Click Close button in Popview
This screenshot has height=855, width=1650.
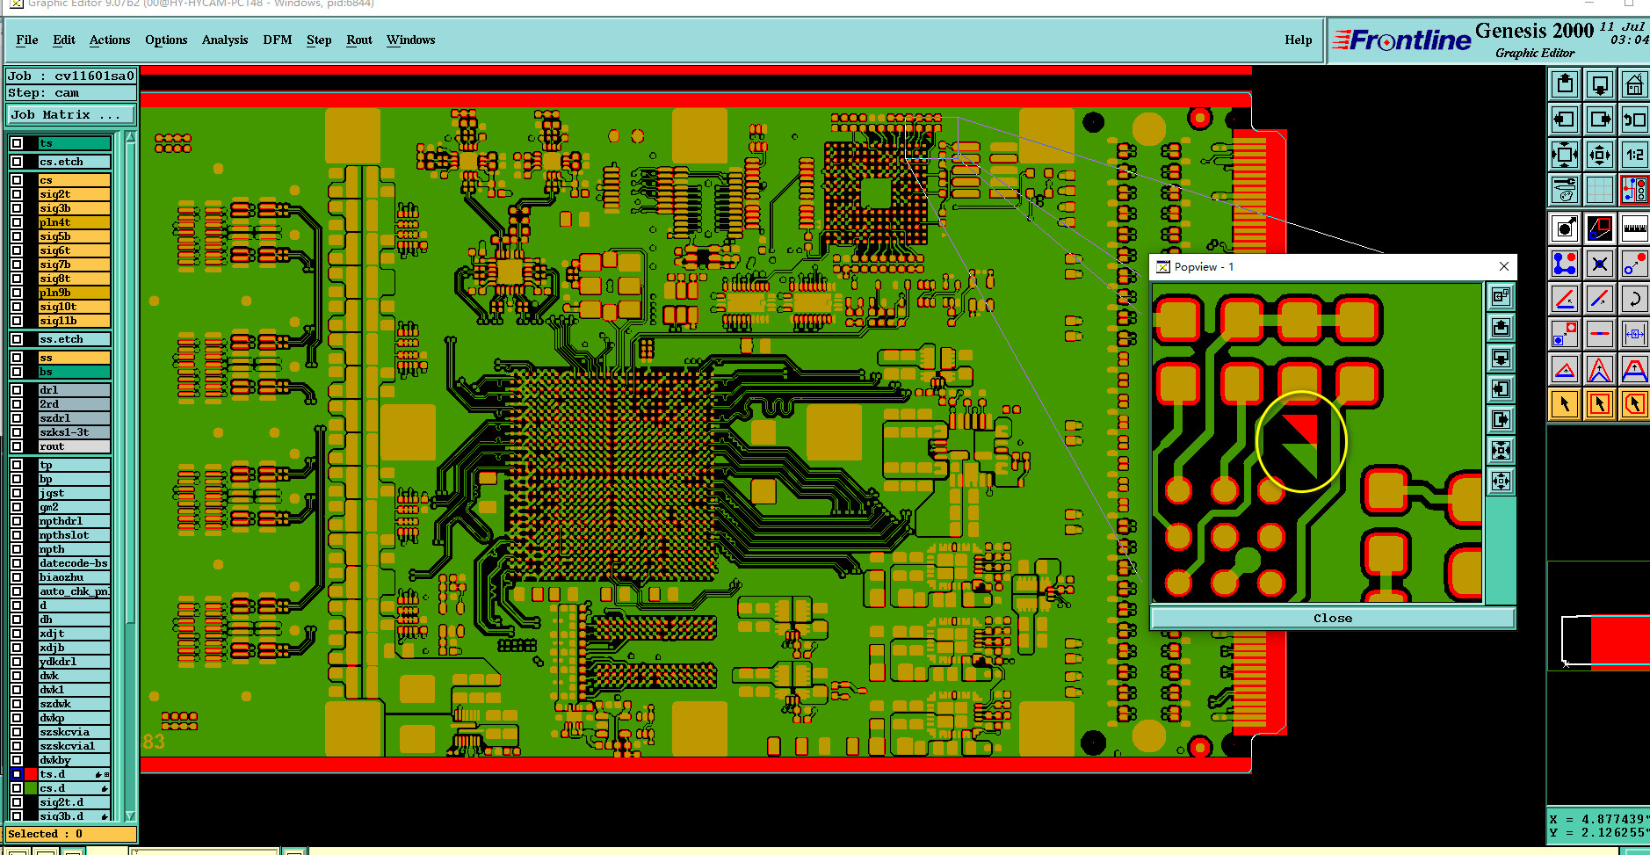(1333, 618)
